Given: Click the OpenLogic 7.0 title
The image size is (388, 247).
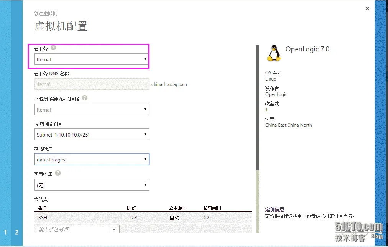Looking at the screenshot, I should point(307,49).
